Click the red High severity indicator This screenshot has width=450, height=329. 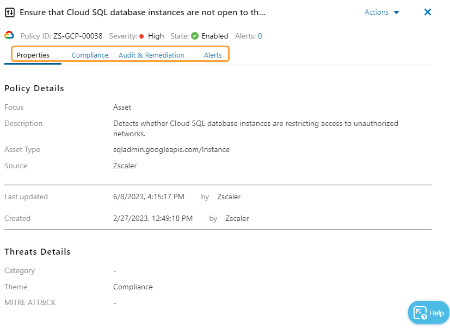point(141,36)
